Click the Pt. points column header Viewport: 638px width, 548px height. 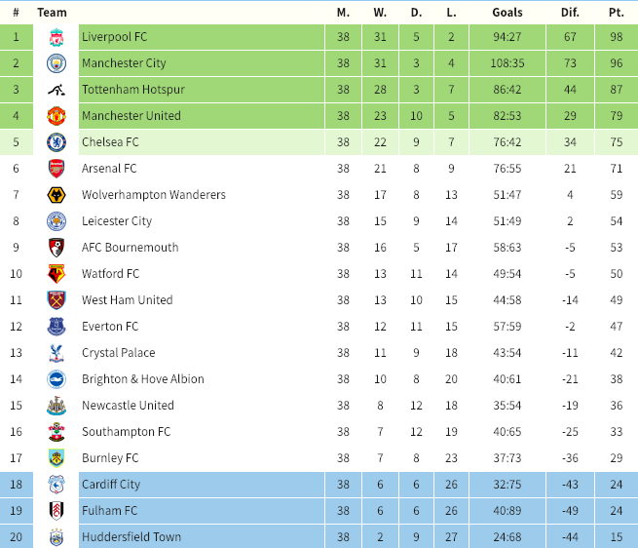(x=616, y=13)
